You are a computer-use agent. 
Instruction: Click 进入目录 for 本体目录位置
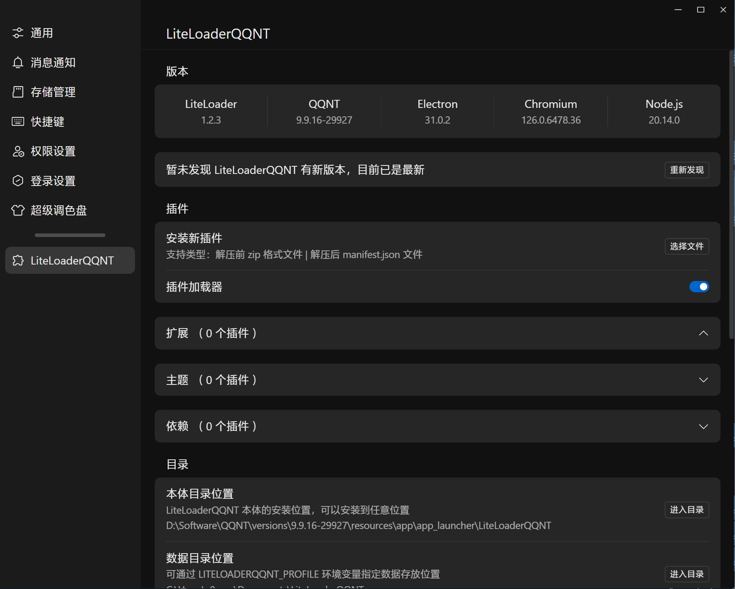coord(687,510)
